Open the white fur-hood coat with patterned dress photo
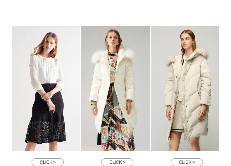The height and width of the screenshot is (166, 231). [115, 88]
